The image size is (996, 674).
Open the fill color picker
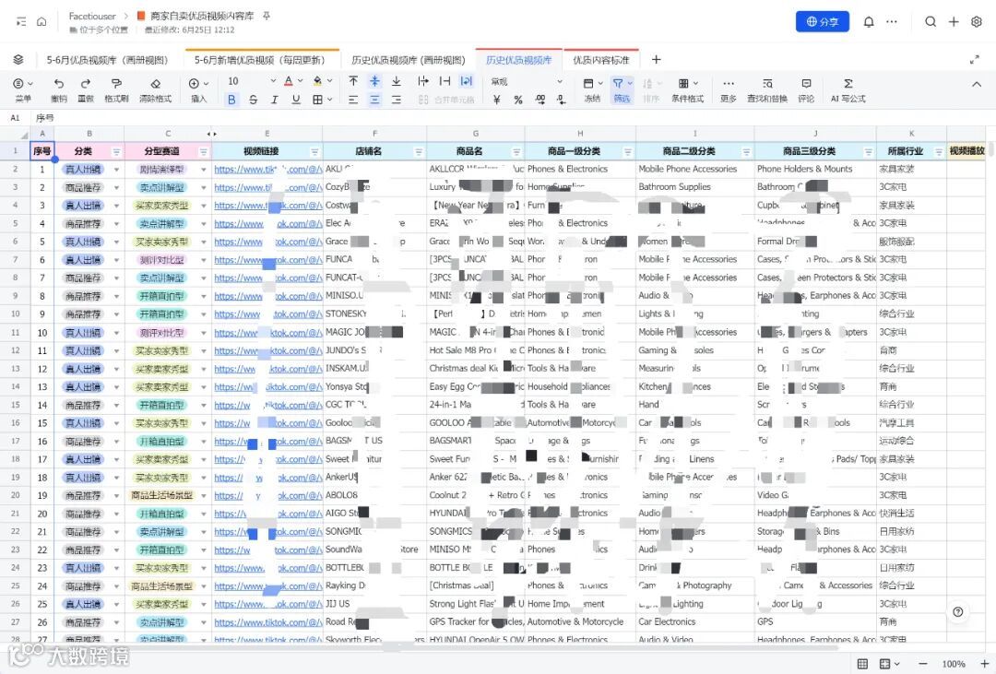click(324, 81)
